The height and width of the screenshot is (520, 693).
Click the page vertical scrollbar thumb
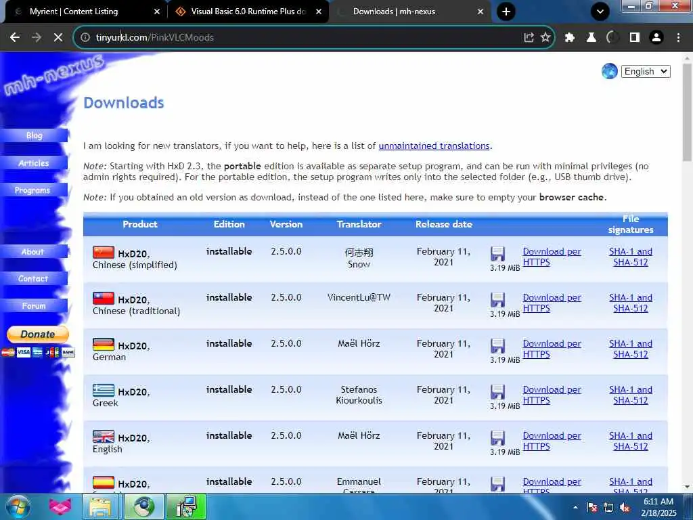[687, 112]
